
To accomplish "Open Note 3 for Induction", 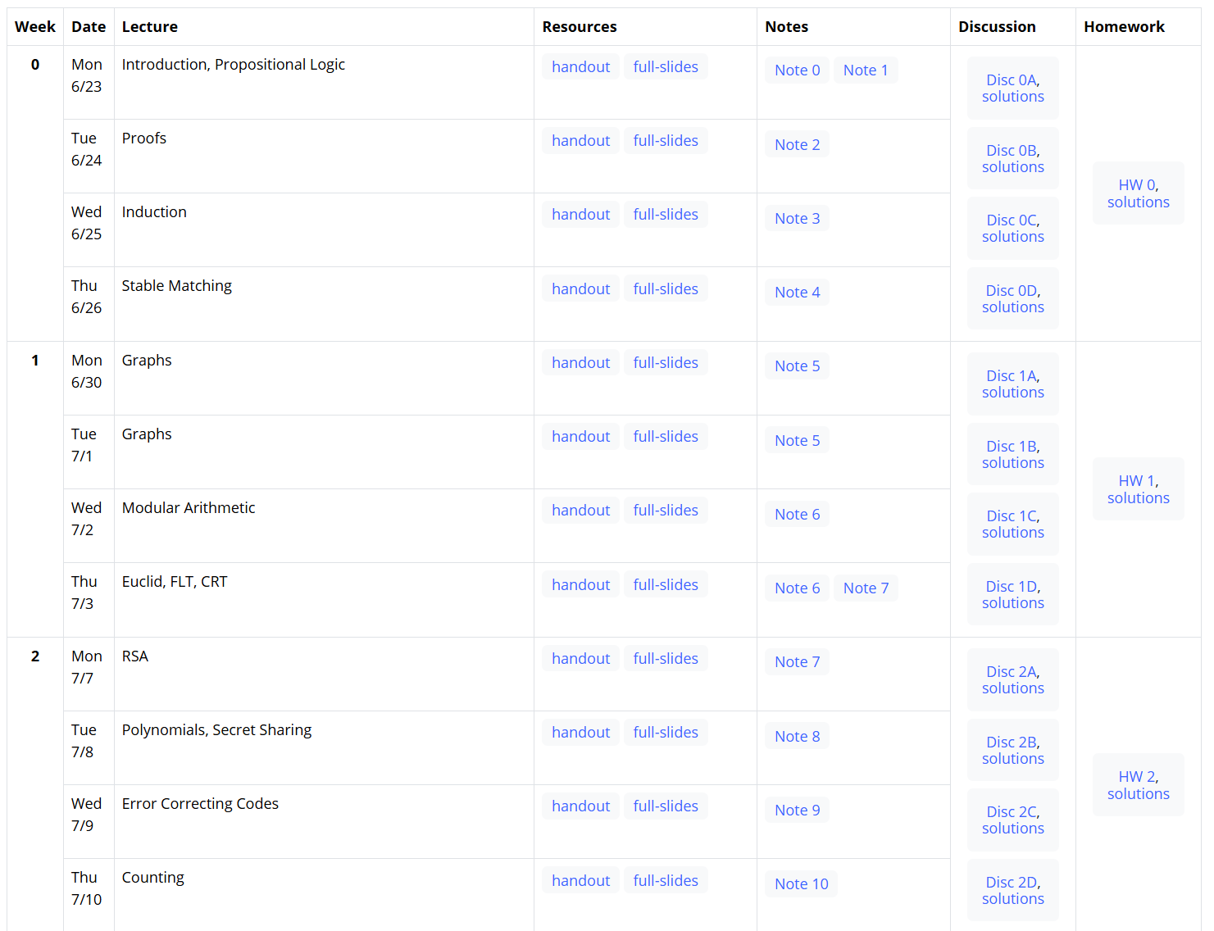I will tap(797, 219).
